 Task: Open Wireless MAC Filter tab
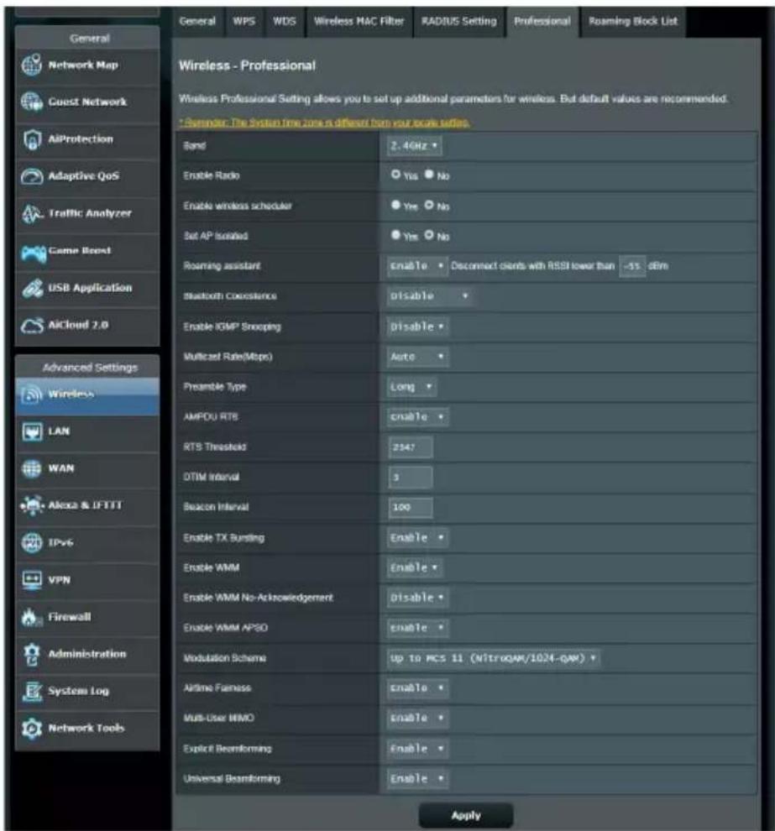click(359, 22)
